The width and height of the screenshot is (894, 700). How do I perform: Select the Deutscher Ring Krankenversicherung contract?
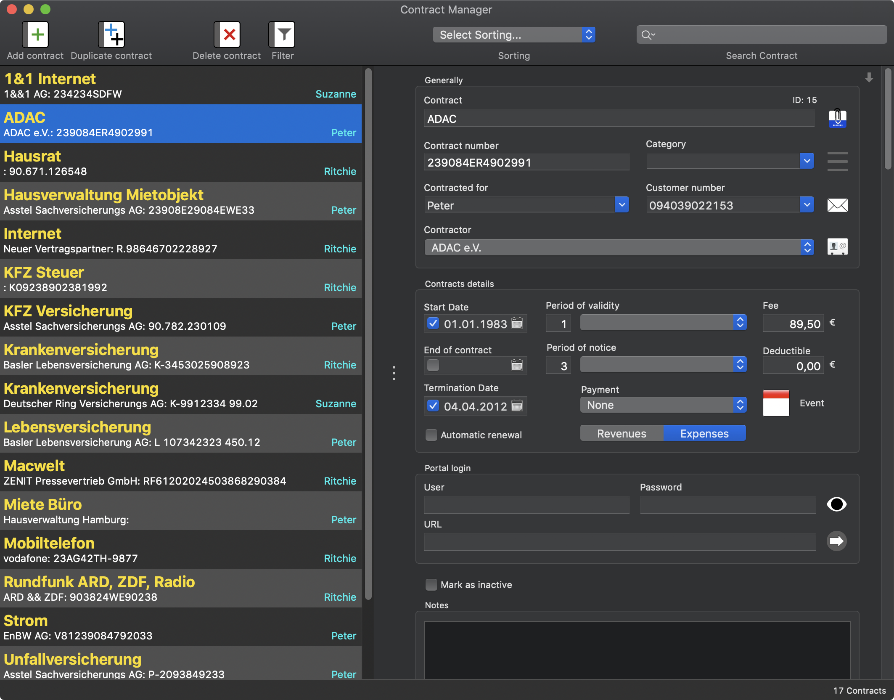pos(181,395)
